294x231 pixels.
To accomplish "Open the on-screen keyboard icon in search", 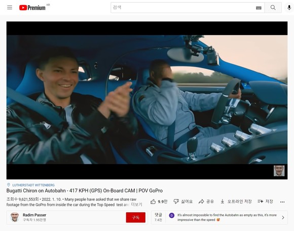I will (259, 8).
